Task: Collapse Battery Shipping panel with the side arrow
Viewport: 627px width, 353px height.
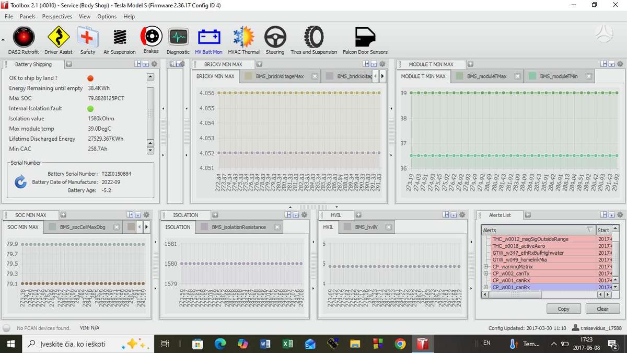Action: 164,108
